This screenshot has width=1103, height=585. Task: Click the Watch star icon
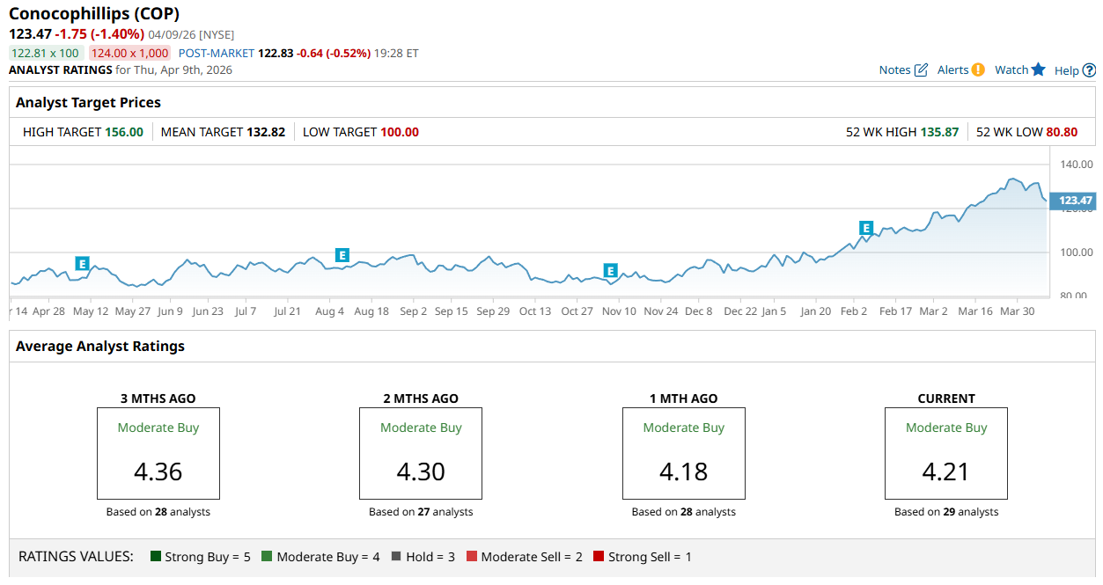coord(1039,69)
